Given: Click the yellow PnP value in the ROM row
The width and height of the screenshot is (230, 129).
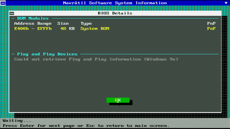Looking at the screenshot, I should coord(211,29).
